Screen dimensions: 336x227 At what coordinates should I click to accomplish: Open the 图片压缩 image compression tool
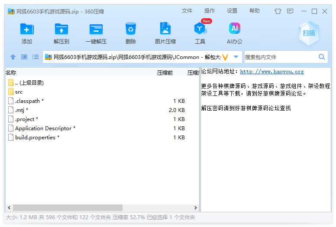tap(165, 28)
